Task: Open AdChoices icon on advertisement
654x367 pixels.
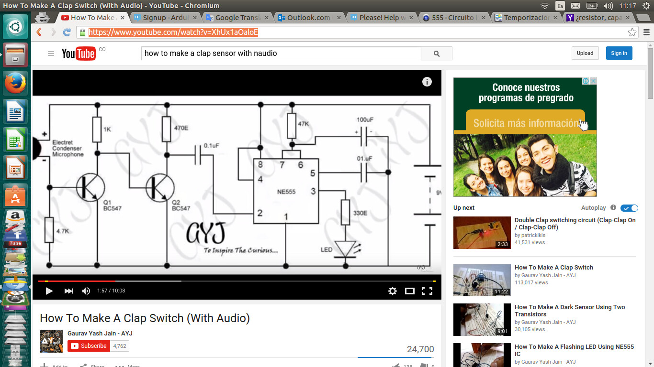Action: (586, 81)
